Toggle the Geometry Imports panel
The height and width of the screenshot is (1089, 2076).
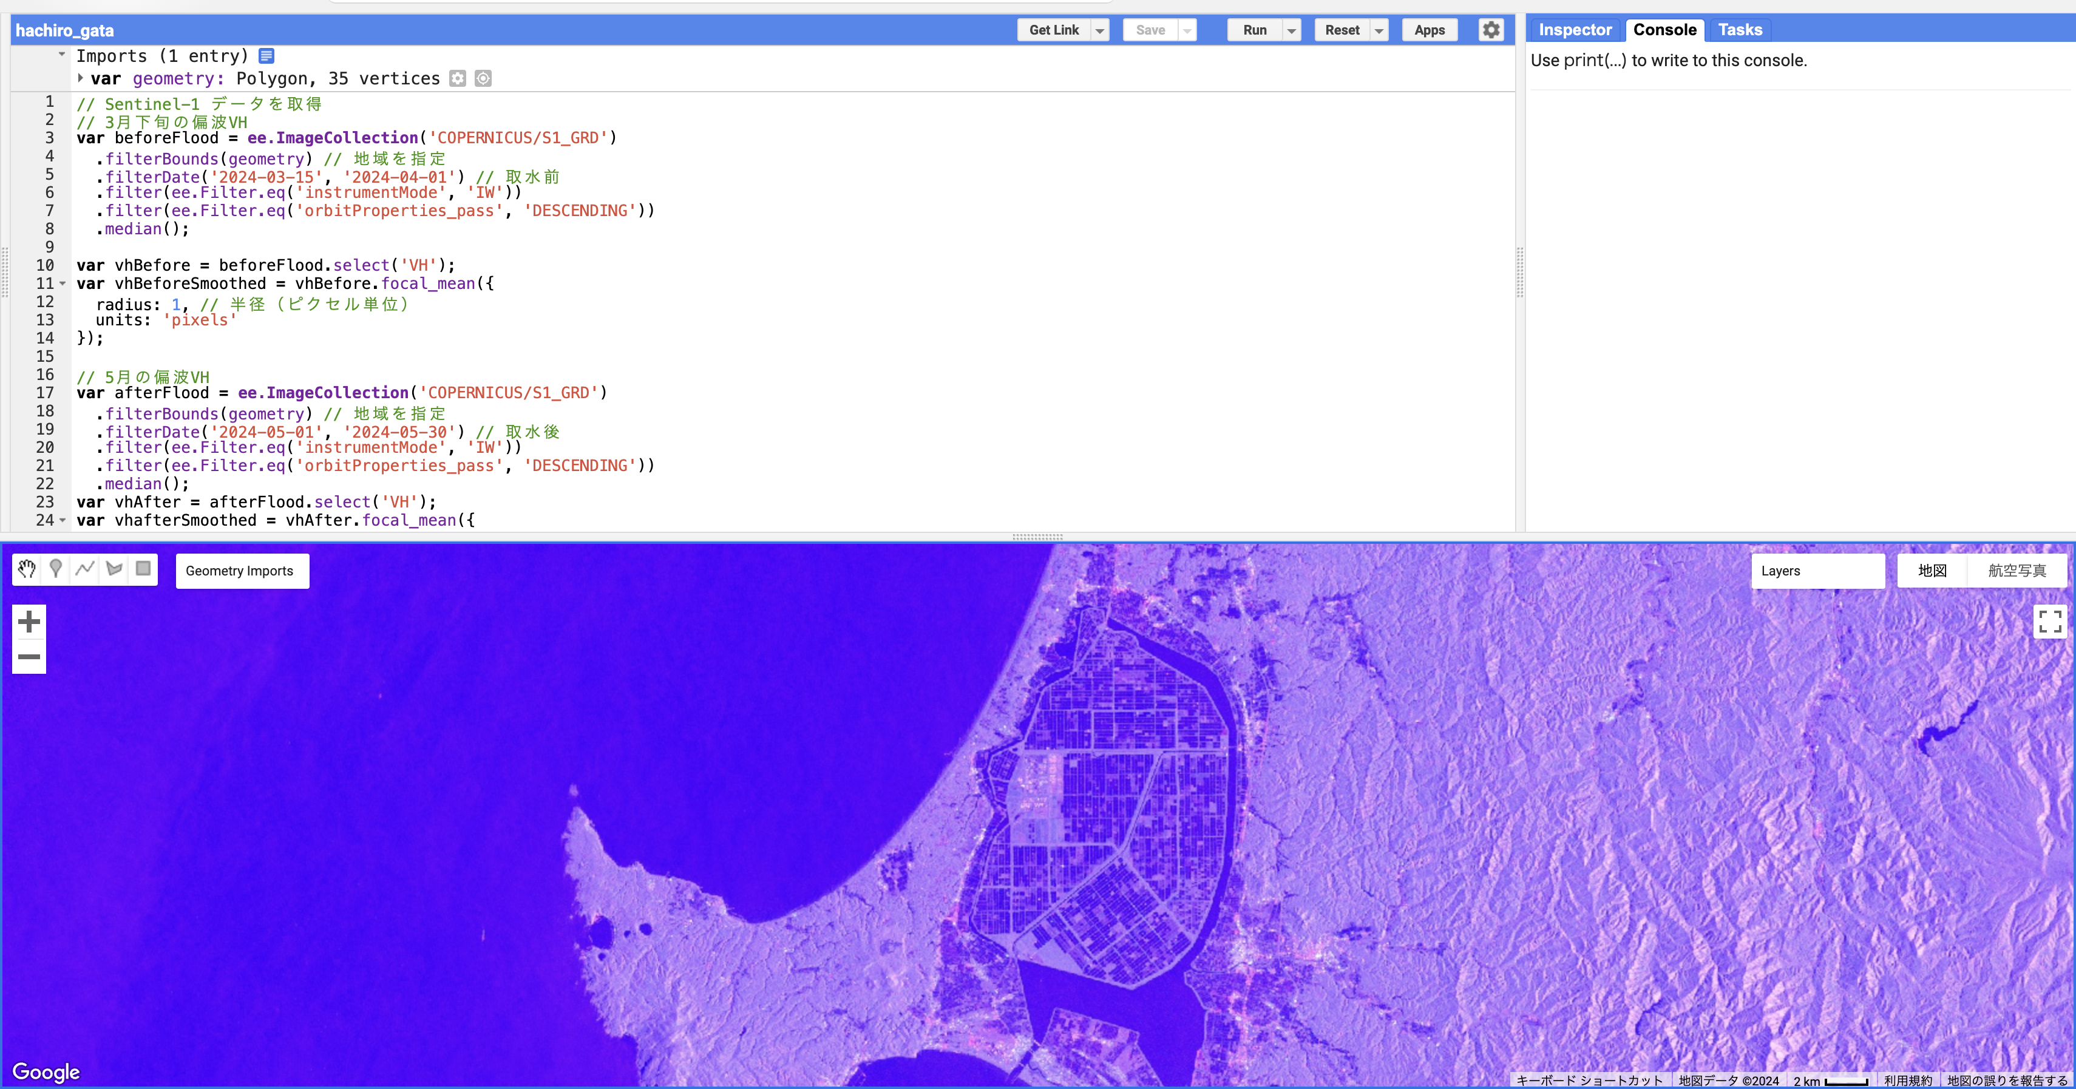tap(242, 570)
